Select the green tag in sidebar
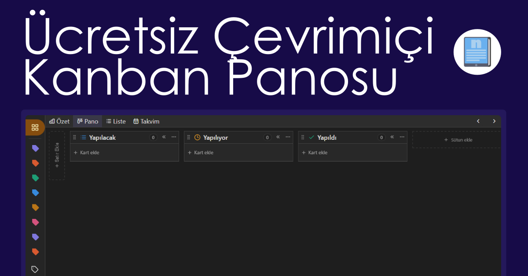The height and width of the screenshot is (276, 528). coord(35,178)
